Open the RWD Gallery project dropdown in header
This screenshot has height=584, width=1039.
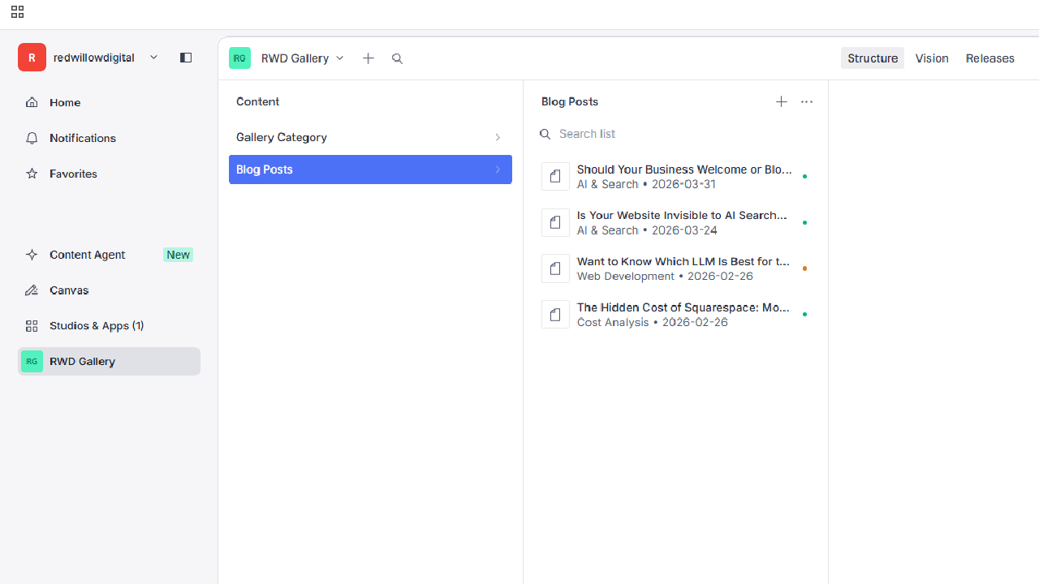(302, 58)
